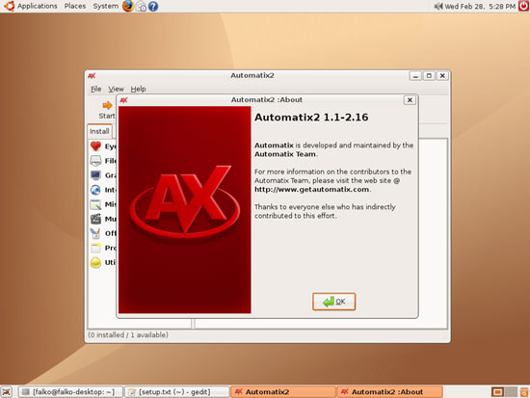Viewport: 530px width, 398px height.
Task: Click the date and time clock
Action: (x=480, y=6)
